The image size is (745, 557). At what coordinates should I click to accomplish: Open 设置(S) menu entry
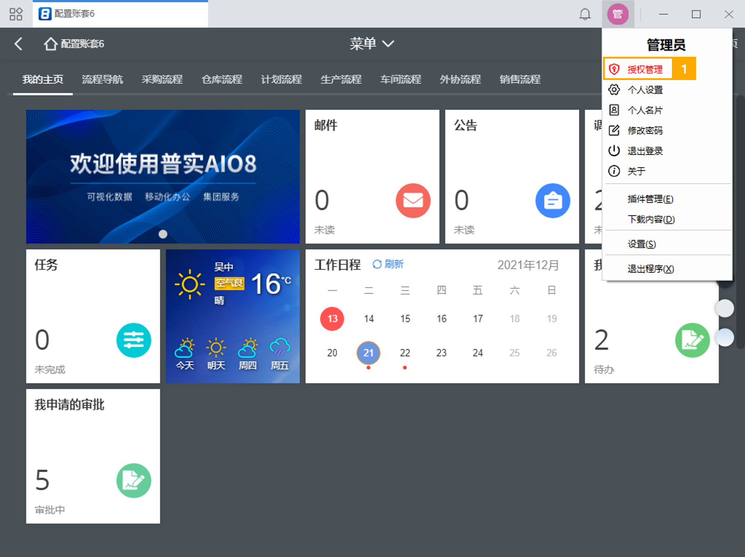tap(642, 244)
